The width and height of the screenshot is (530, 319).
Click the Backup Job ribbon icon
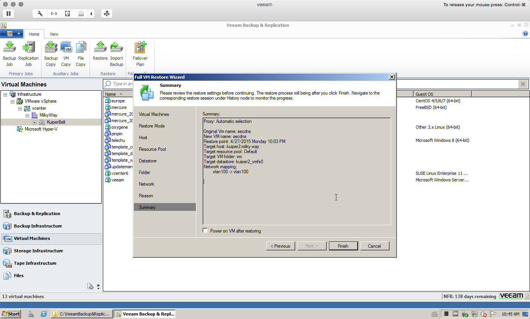pyautogui.click(x=9, y=48)
